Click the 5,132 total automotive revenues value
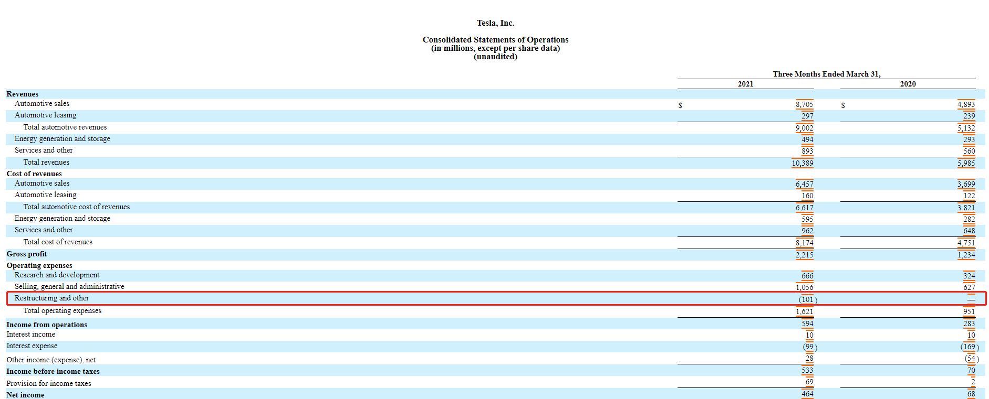989x399 pixels. click(966, 128)
